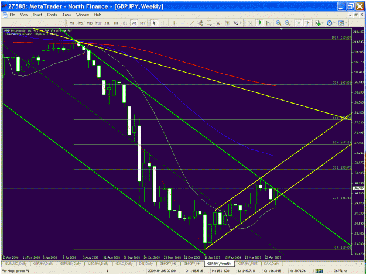This screenshot has height=275, width=366.
Task: Switch to line chart display
Action: coord(268,23)
